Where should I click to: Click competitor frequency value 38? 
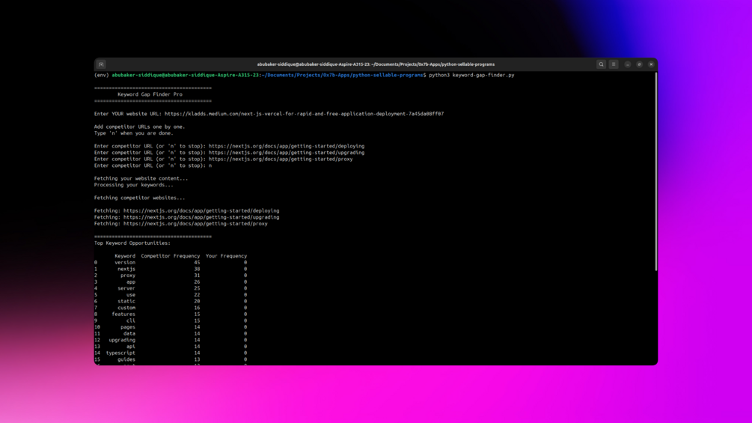point(197,269)
